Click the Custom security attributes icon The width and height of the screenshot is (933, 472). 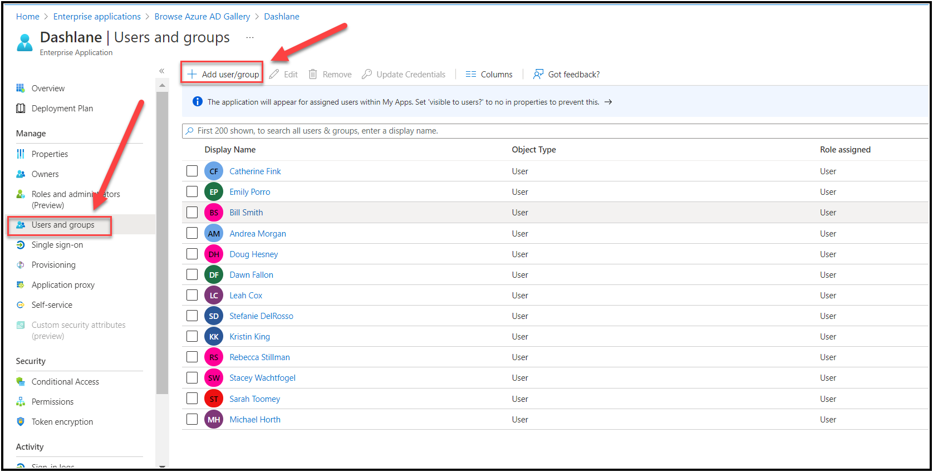point(21,324)
